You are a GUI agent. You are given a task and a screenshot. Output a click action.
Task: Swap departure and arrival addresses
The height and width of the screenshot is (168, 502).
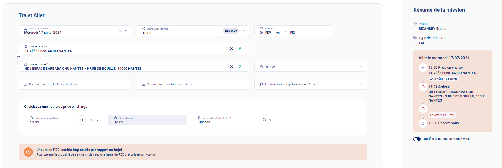tap(18, 57)
